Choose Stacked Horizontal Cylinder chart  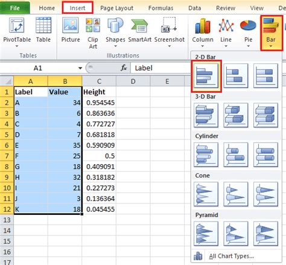coord(235,155)
